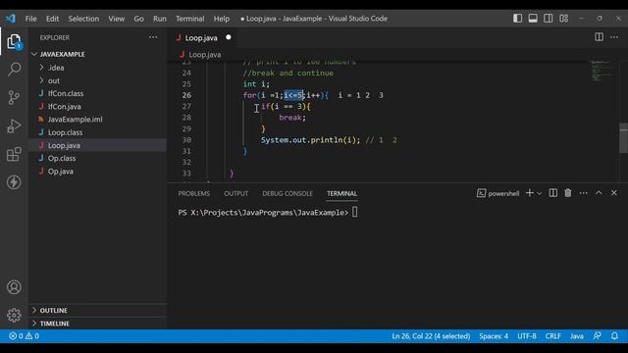Select the Loop.java editor tab
Image resolution: width=628 pixels, height=353 pixels.
coord(202,37)
